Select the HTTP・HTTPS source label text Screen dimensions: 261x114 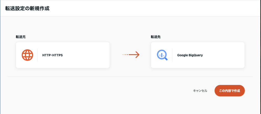(52, 55)
